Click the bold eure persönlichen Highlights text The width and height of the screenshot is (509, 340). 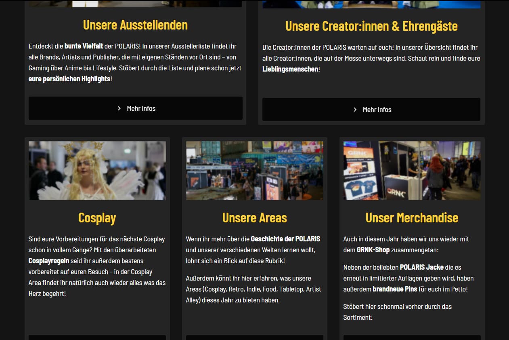point(69,79)
